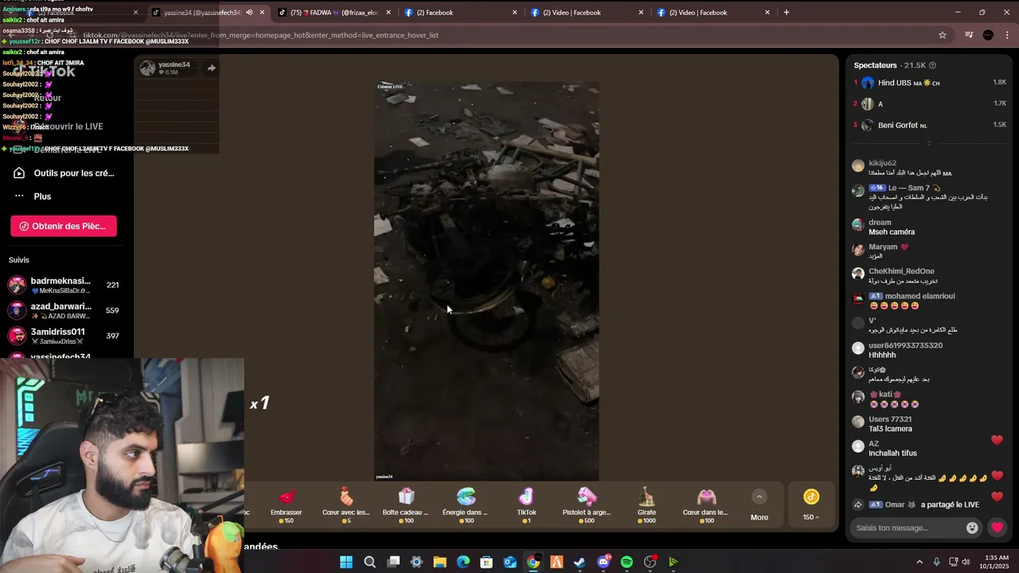Open File Explorer from taskbar
The width and height of the screenshot is (1019, 573).
(x=439, y=562)
